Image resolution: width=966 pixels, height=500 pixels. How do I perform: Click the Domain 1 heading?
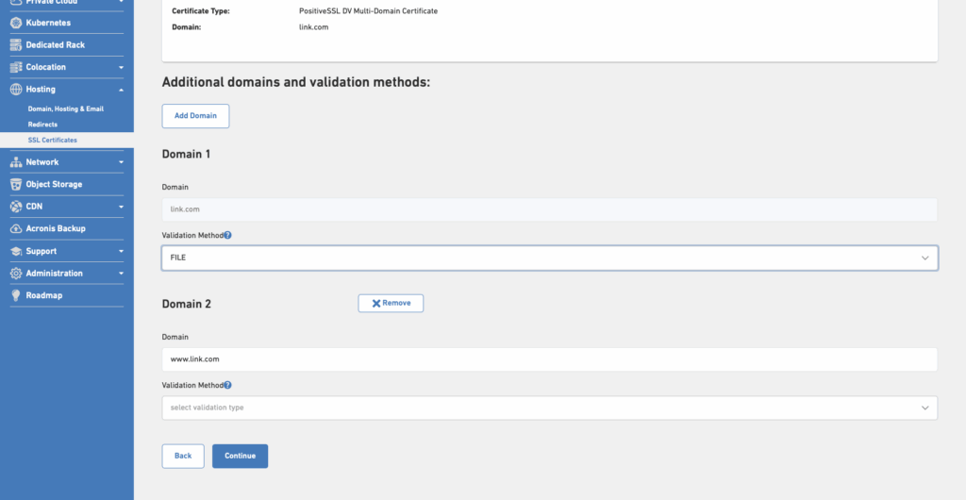pyautogui.click(x=186, y=154)
